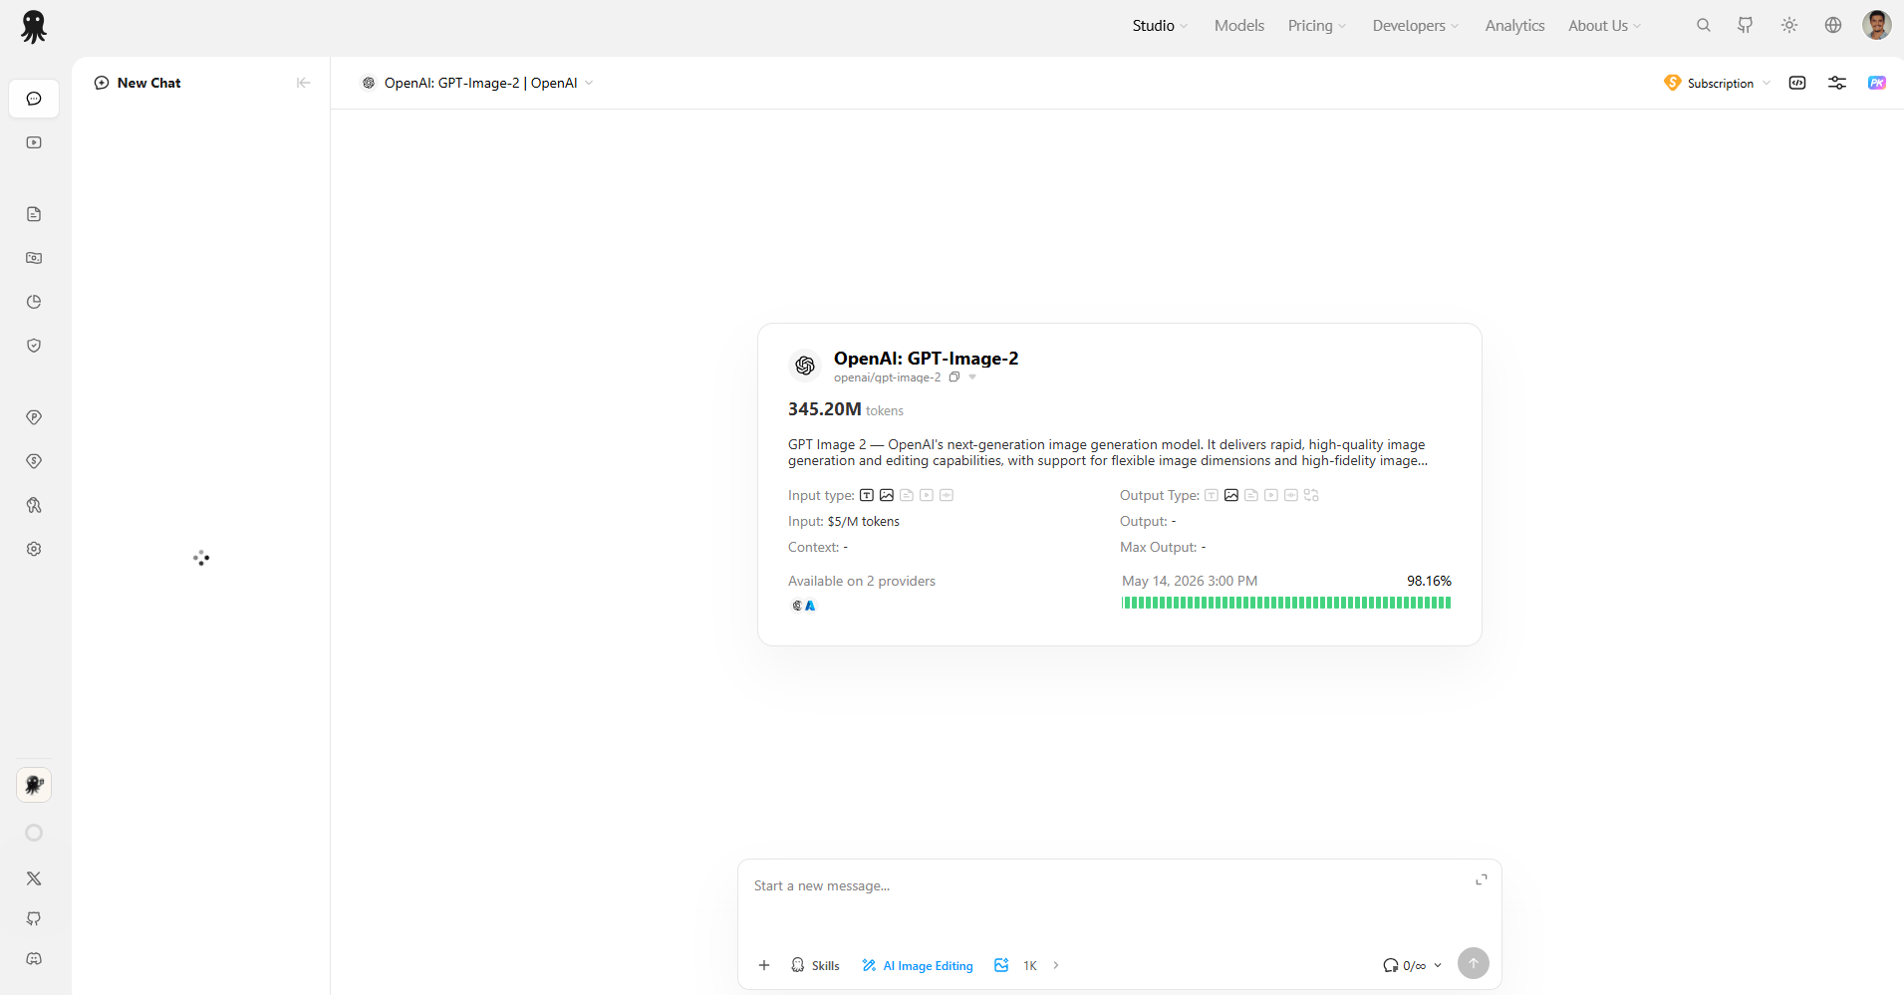The image size is (1904, 995).
Task: Open the document page icon in sidebar
Action: 34,214
